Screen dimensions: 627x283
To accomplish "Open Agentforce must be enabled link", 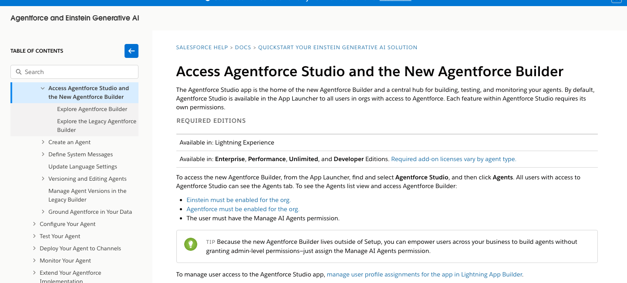I will [x=243, y=209].
